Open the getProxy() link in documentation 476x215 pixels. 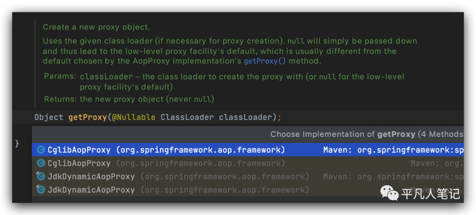[x=264, y=61]
